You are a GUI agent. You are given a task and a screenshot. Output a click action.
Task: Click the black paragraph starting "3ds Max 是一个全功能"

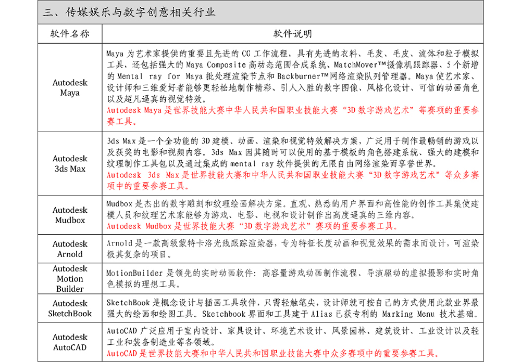[x=293, y=152]
